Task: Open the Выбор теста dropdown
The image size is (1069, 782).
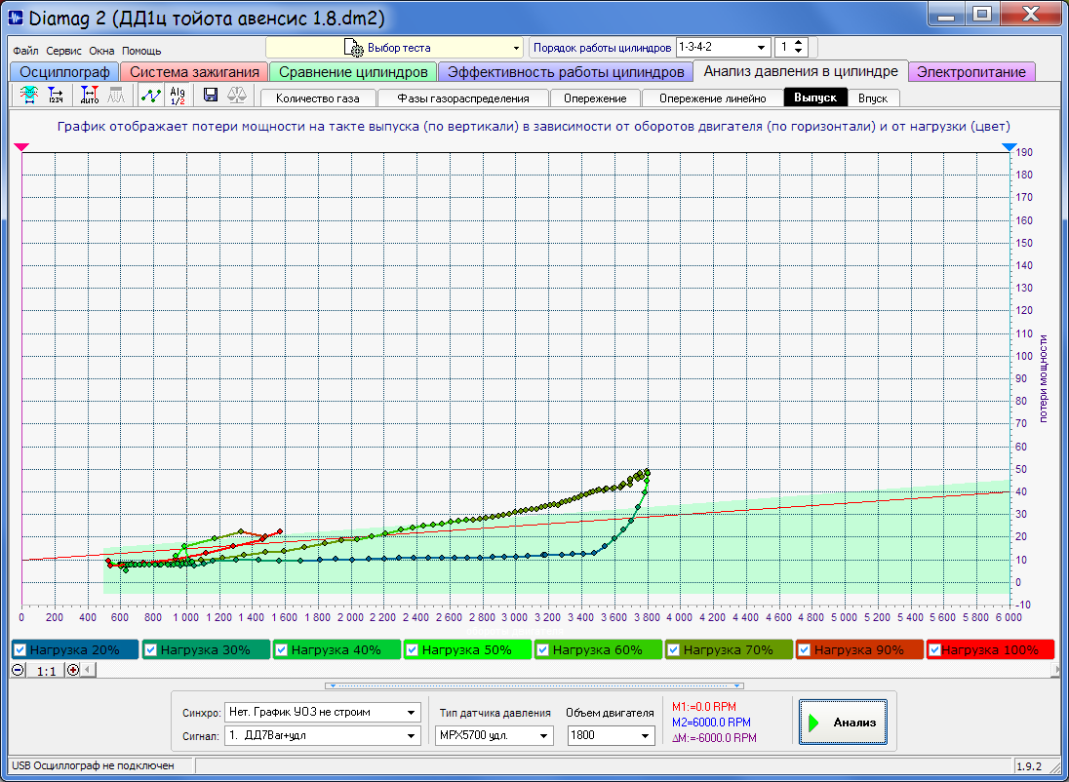Action: (394, 48)
